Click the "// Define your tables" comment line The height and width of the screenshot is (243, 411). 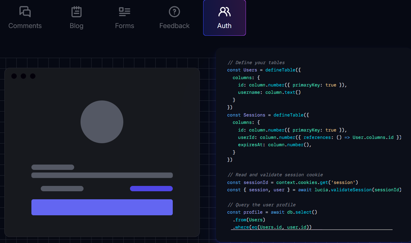(x=256, y=63)
